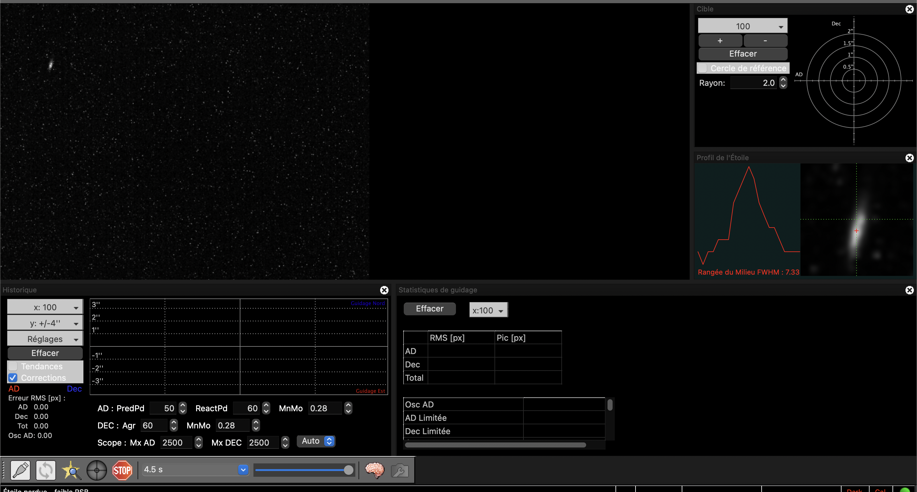Screen dimensions: 917x492
Task: Close the Profil de l'Étoile panel
Action: [x=909, y=158]
